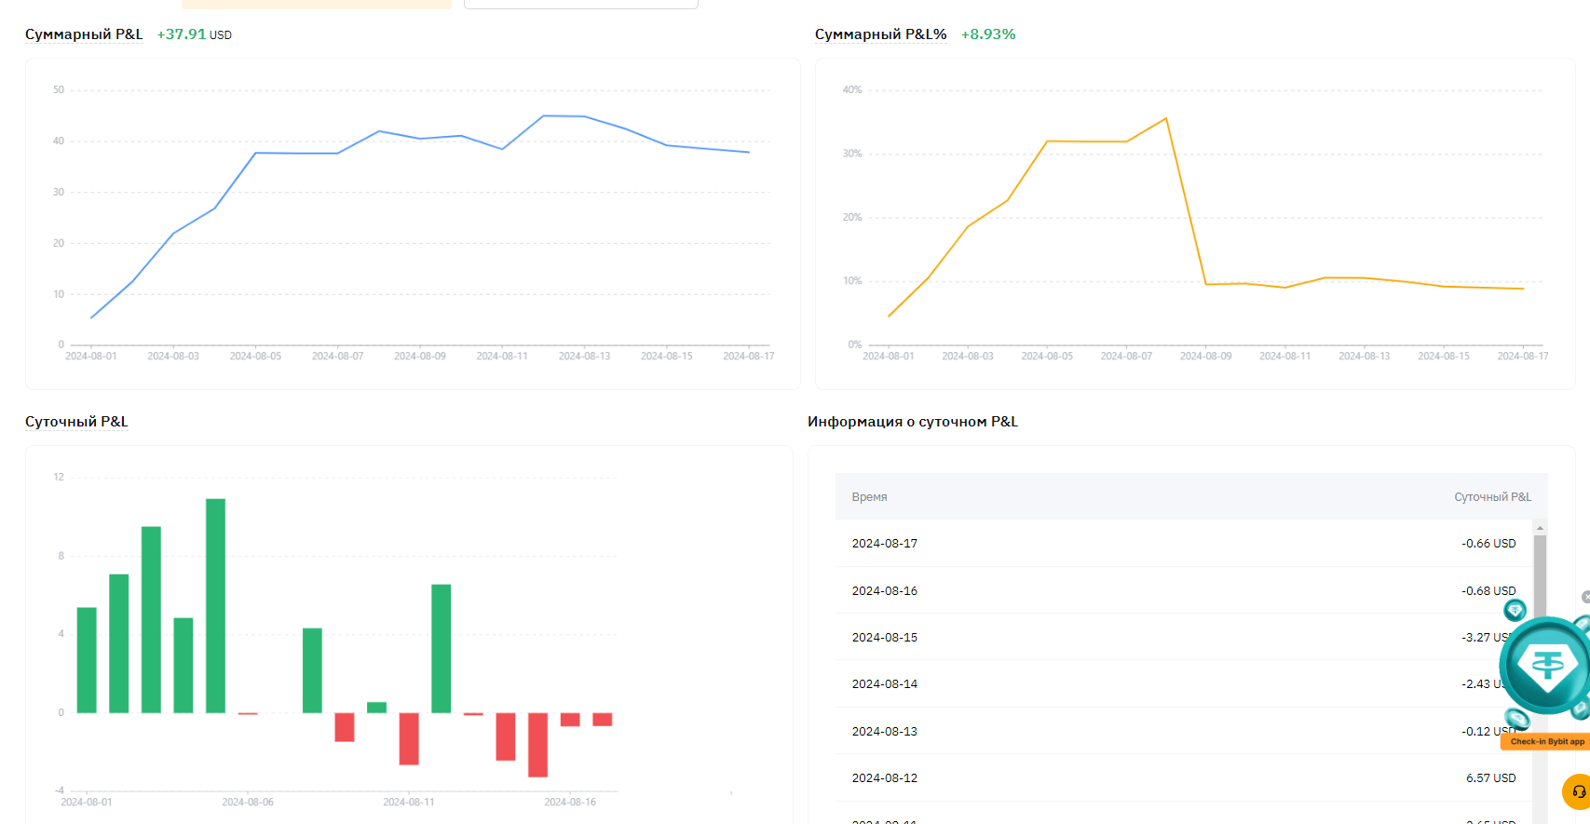This screenshot has width=1590, height=824.
Task: Open the headset support chat icon
Action: tap(1578, 791)
